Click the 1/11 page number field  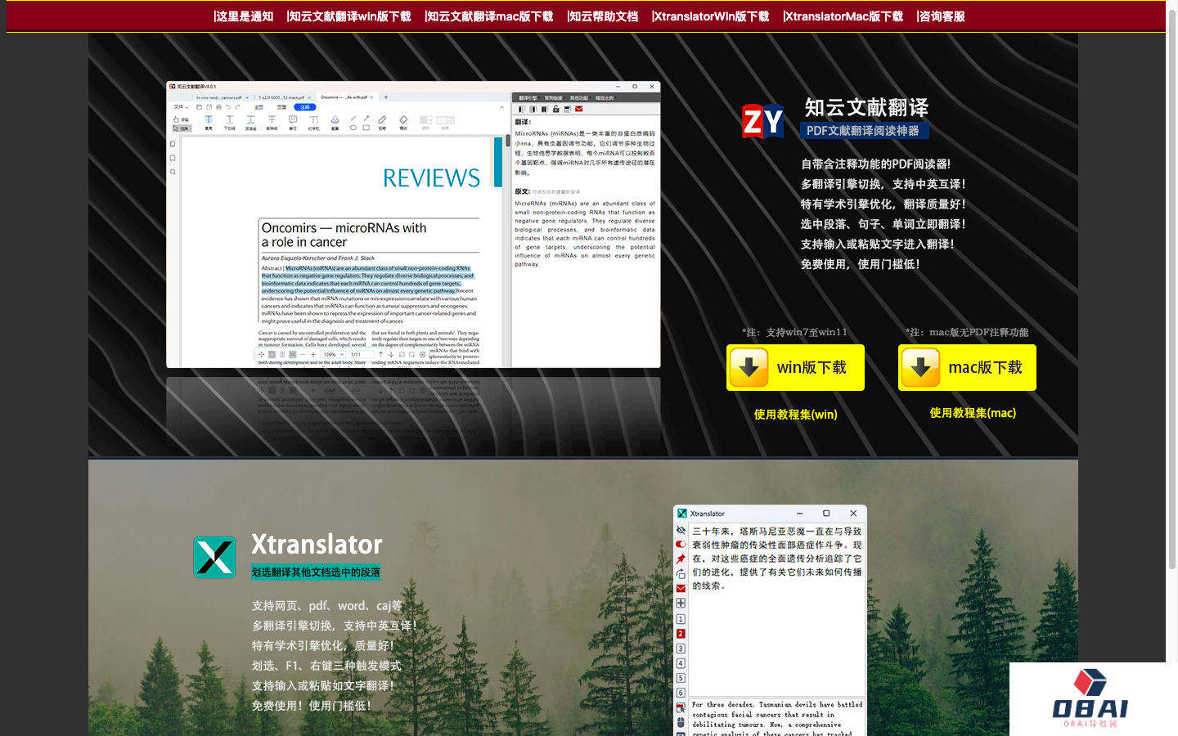tap(361, 354)
